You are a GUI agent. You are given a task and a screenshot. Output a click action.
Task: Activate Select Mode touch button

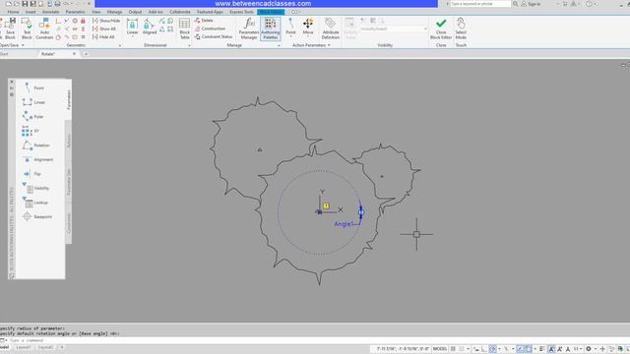pos(461,29)
